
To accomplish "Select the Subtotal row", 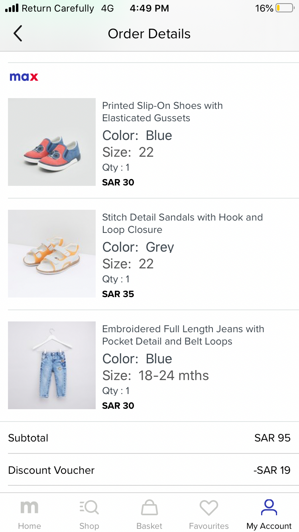I will [149, 438].
